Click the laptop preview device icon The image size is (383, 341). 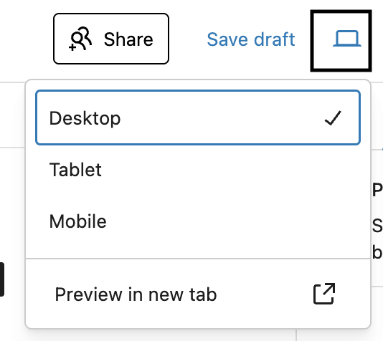[x=347, y=38]
